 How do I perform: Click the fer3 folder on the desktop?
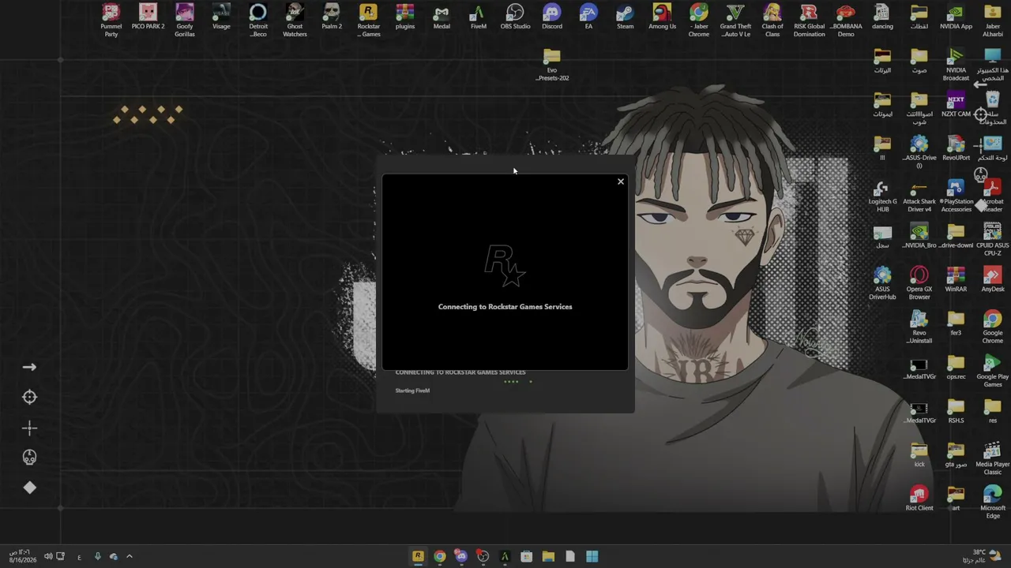(956, 323)
